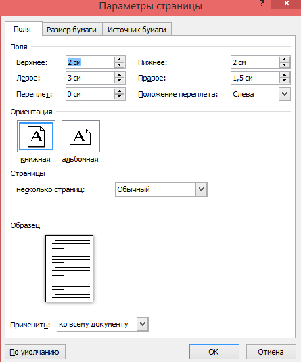The height and width of the screenshot is (362, 301).
Task: Decrease the Правое margin with down arrow
Action: pyautogui.click(x=284, y=81)
